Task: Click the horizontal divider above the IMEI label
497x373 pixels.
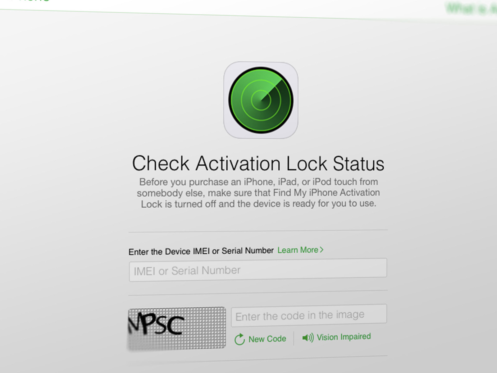Action: click(x=258, y=231)
